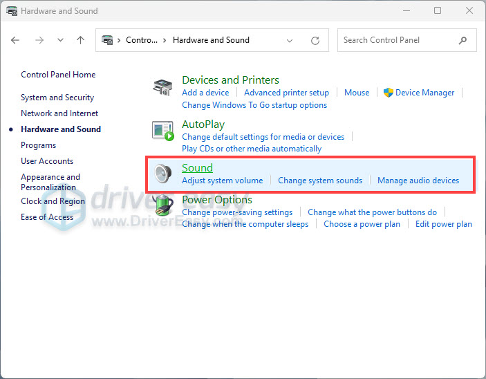Click the Devices and Printers icon
The height and width of the screenshot is (379, 486).
pyautogui.click(x=162, y=87)
